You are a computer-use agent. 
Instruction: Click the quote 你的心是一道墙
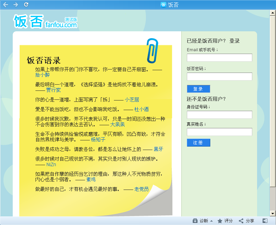[73, 100]
